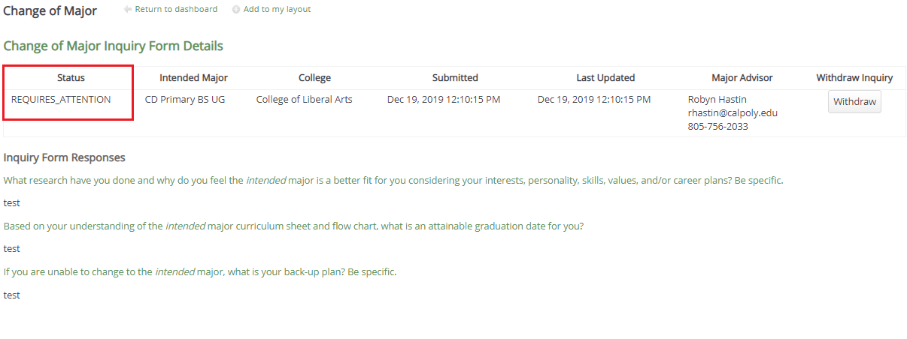Click the Last Updated column header
The width and height of the screenshot is (907, 339).
605,77
